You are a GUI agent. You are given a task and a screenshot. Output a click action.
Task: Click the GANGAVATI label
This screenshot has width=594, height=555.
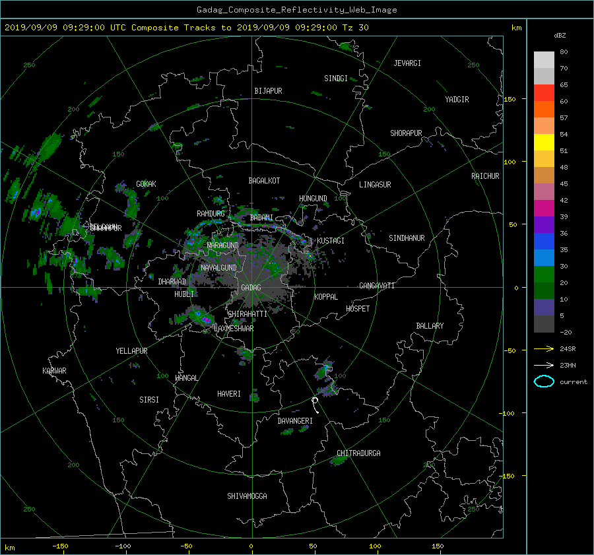pyautogui.click(x=377, y=286)
